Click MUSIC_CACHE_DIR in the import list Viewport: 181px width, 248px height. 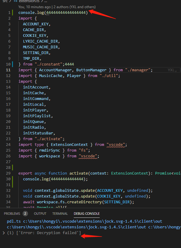point(40,47)
